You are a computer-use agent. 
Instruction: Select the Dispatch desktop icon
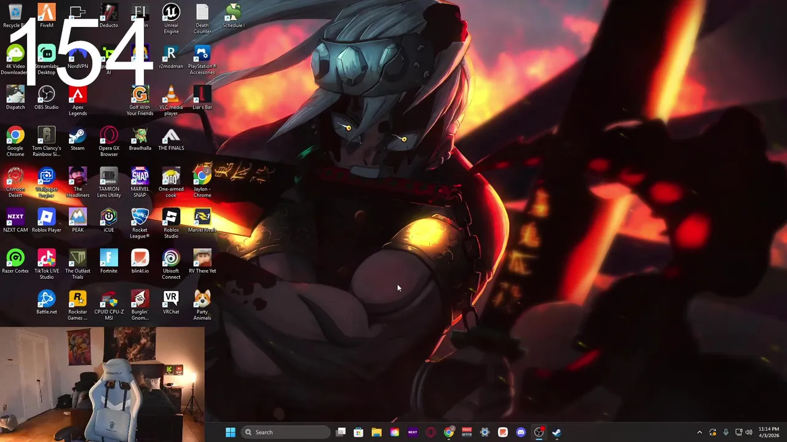pos(15,98)
